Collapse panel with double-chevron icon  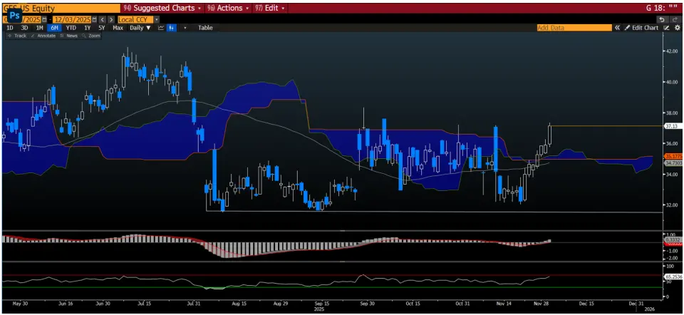click(x=617, y=28)
